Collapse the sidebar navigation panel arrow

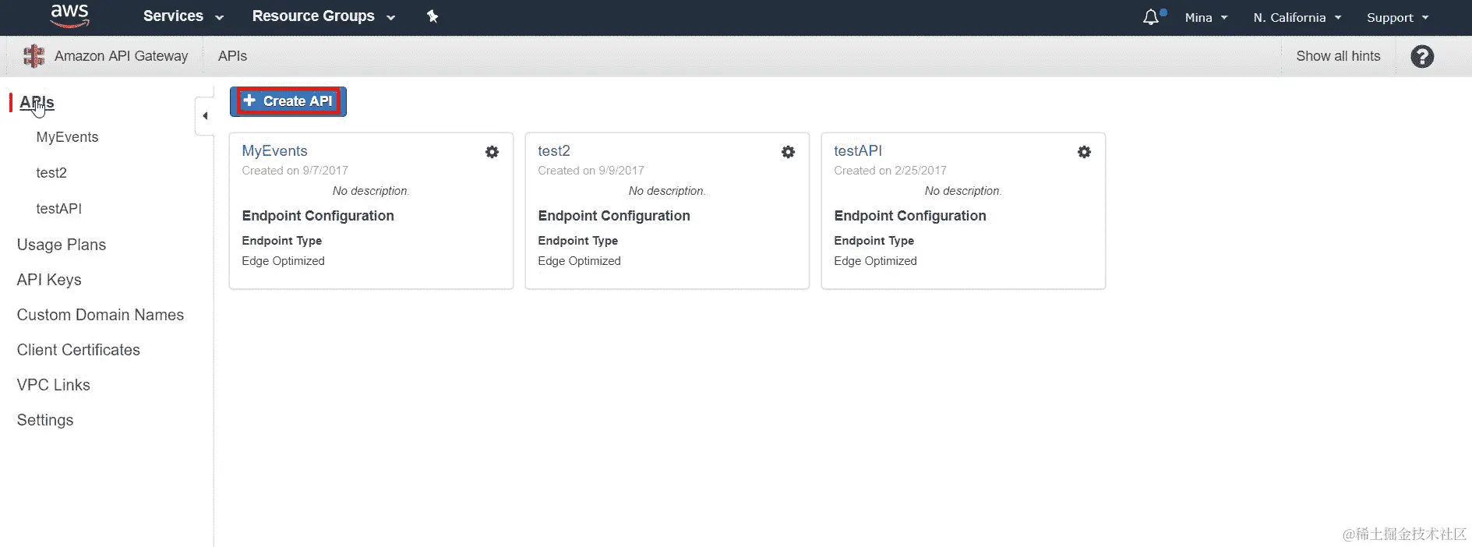click(x=205, y=116)
